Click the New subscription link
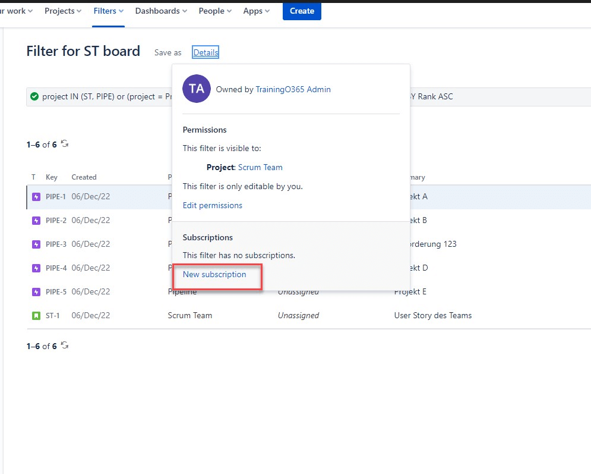This screenshot has width=591, height=474. pos(215,274)
